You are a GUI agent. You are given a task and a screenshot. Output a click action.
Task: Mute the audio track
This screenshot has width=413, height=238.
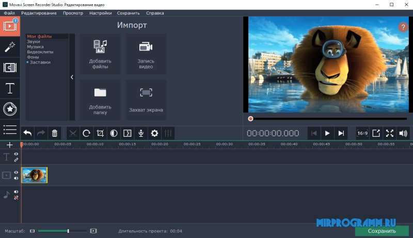coord(16,192)
